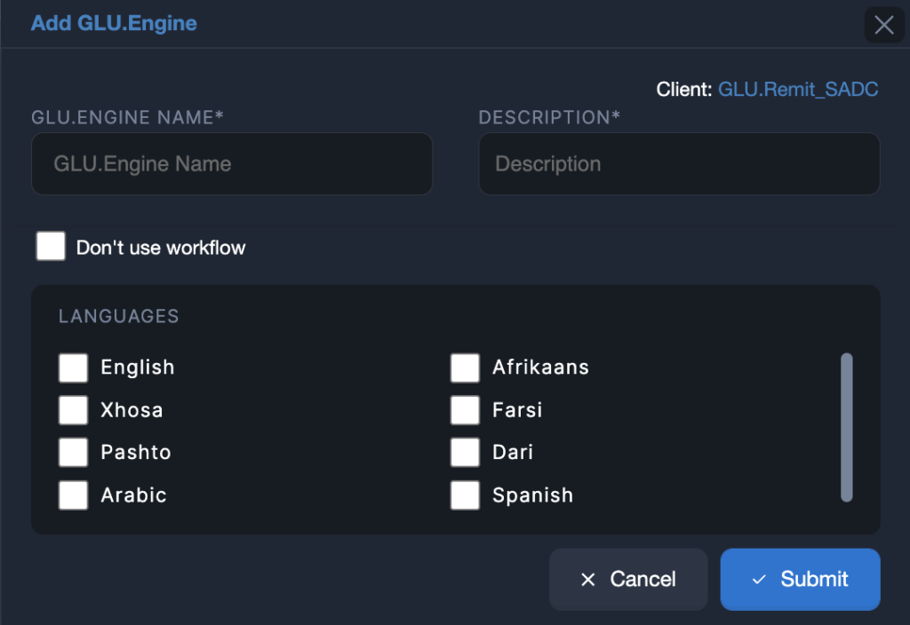Focus the GLU.Engine Name input field

pos(232,164)
